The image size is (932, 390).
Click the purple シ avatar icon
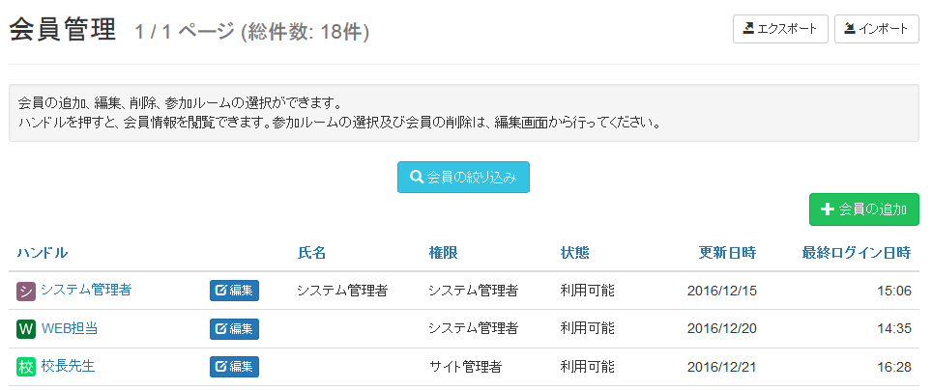(x=26, y=291)
